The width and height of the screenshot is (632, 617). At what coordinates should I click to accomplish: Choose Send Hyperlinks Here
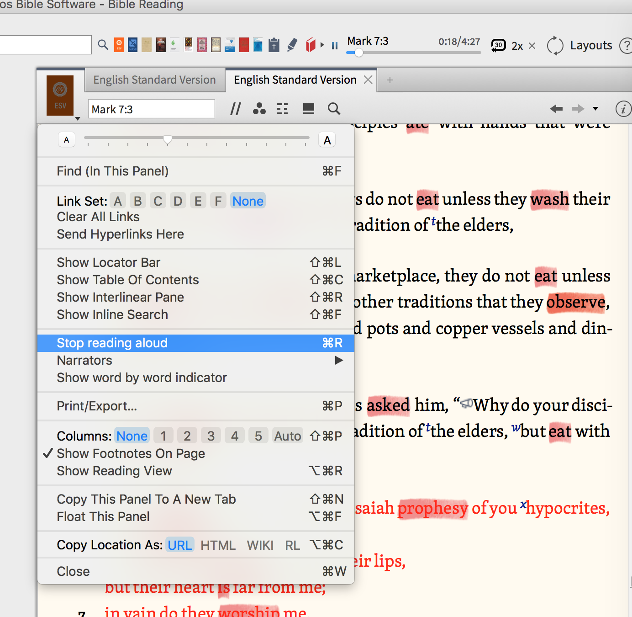pyautogui.click(x=196, y=234)
